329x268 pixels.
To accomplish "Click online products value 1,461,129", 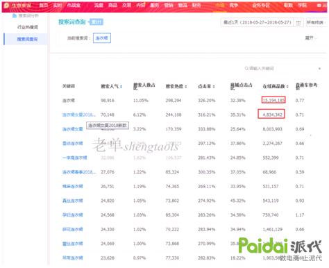I will pos(272,229).
